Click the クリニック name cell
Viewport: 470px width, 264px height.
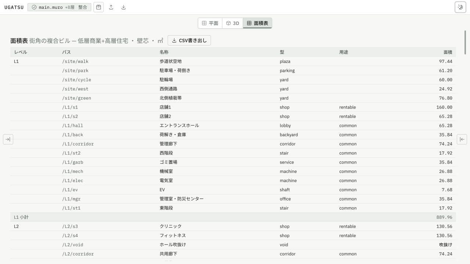(x=170, y=226)
